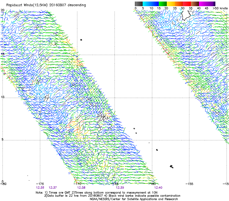Click the yellow 20-25 knots legend segment
Viewport: 229px width, 201px height.
coord(171,4)
